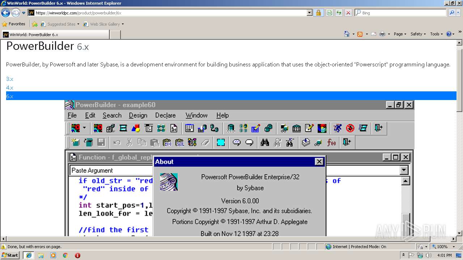Open the recent pages dropdown beside Forward
This screenshot has height=260, width=463.
(x=24, y=13)
